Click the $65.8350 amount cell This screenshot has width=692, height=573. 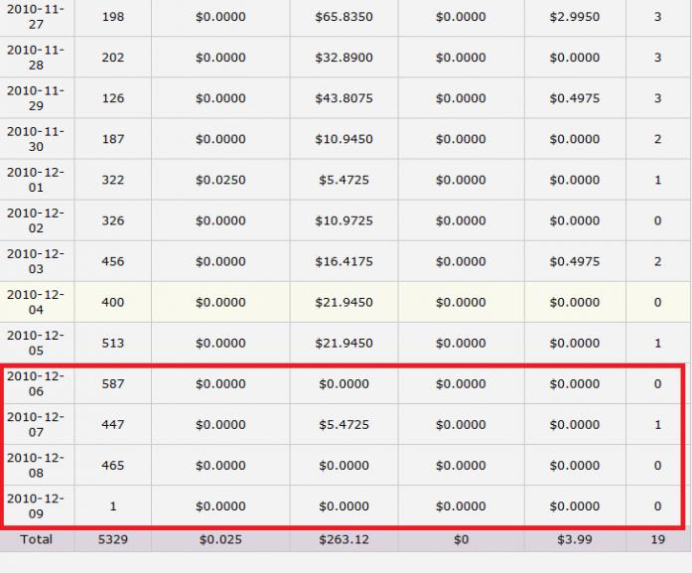[344, 17]
